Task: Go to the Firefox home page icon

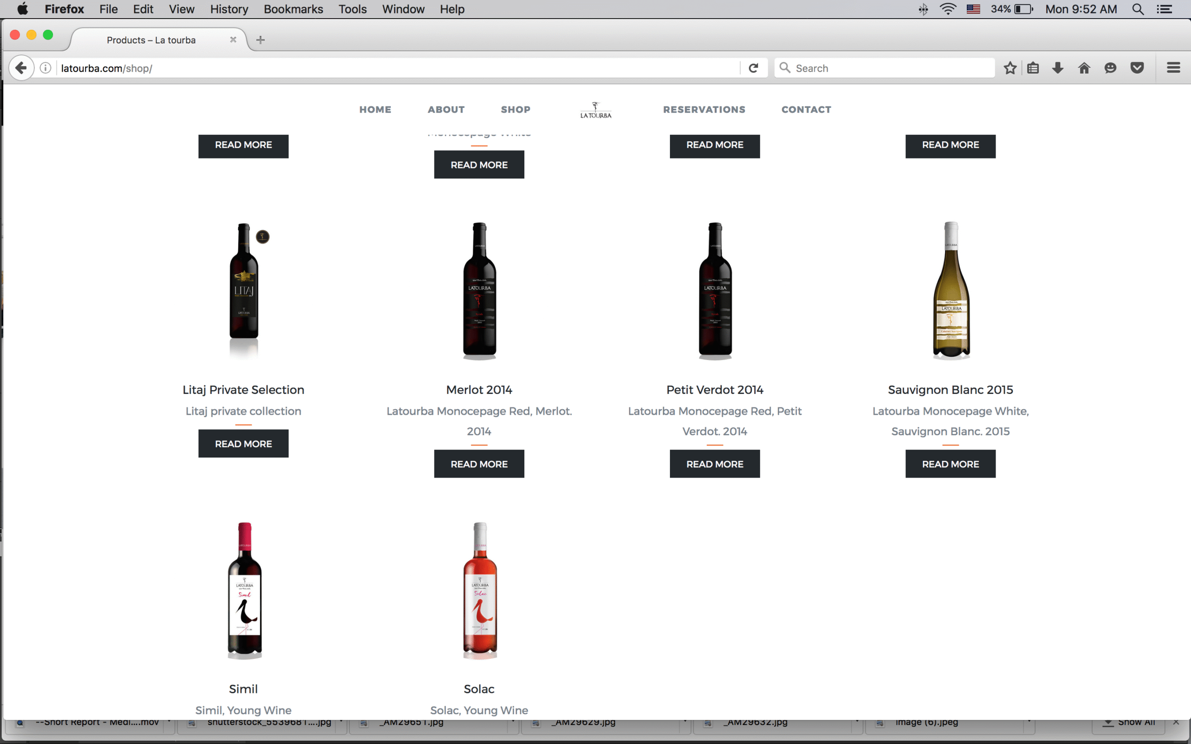Action: click(x=1084, y=68)
